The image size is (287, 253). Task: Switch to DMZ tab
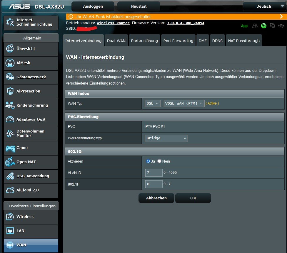click(x=203, y=41)
